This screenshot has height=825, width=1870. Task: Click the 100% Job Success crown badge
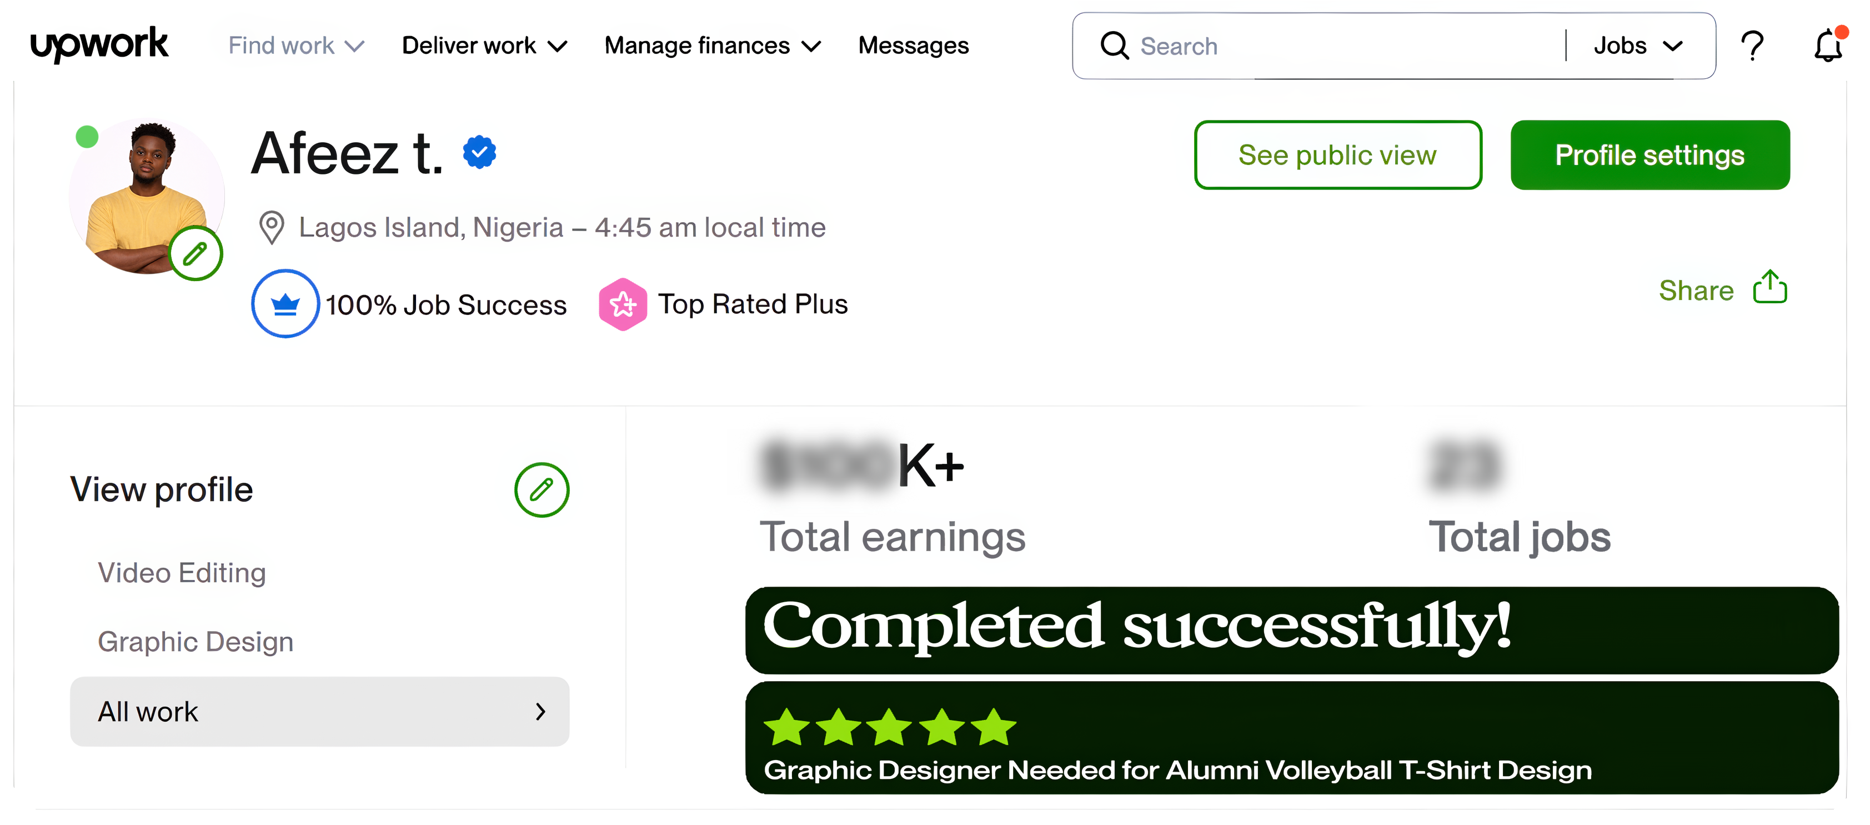coord(284,303)
